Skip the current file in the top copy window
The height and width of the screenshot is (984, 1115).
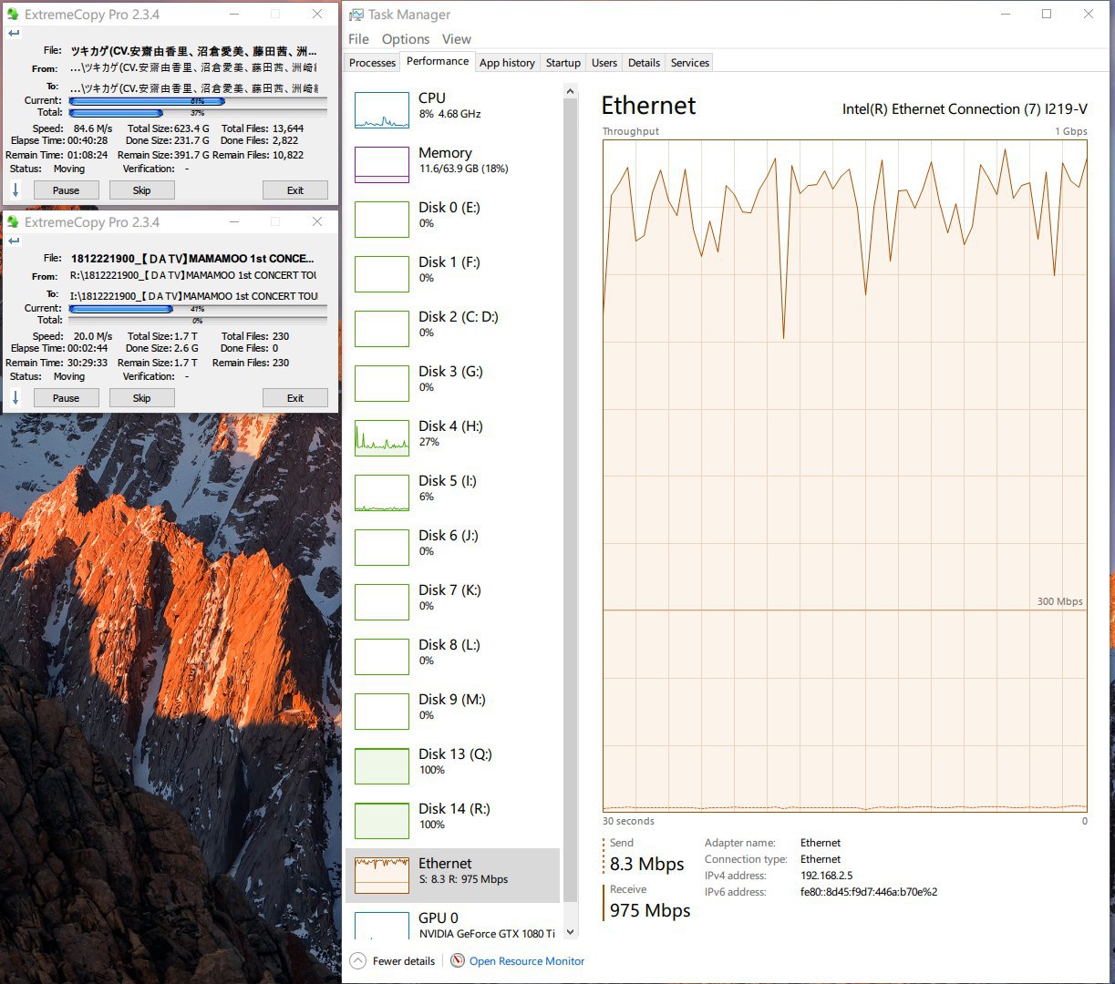(141, 190)
